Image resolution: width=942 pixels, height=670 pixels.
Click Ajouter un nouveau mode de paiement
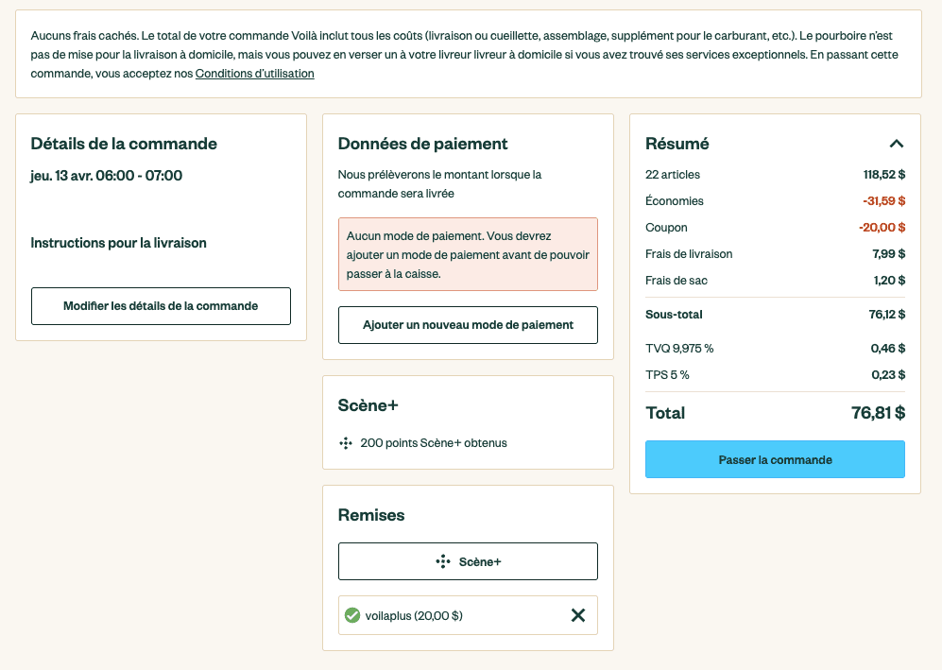point(468,324)
